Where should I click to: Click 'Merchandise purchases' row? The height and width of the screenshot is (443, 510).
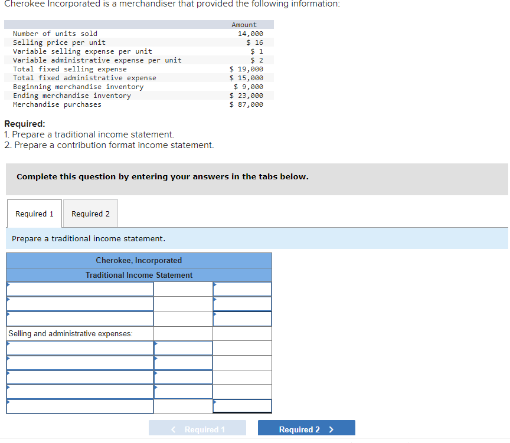click(x=139, y=104)
